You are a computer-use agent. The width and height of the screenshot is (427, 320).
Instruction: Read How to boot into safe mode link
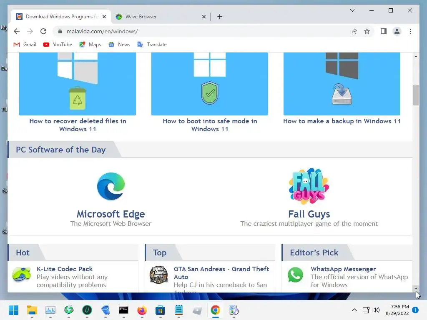click(x=210, y=125)
